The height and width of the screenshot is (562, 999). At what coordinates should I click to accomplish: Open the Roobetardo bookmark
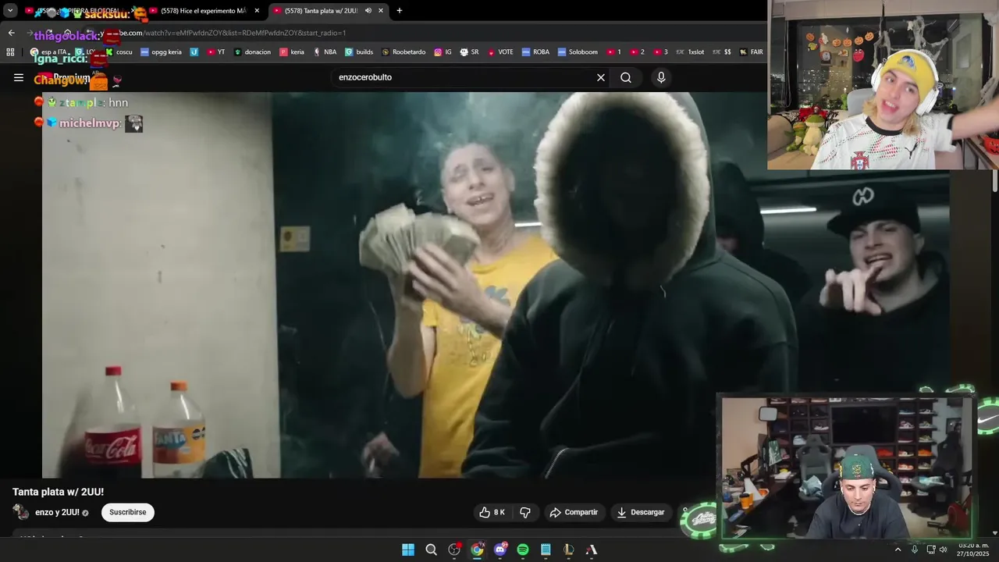point(404,52)
